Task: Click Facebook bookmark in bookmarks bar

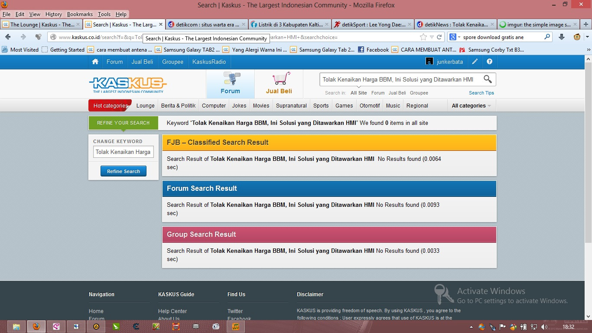Action: point(373,50)
